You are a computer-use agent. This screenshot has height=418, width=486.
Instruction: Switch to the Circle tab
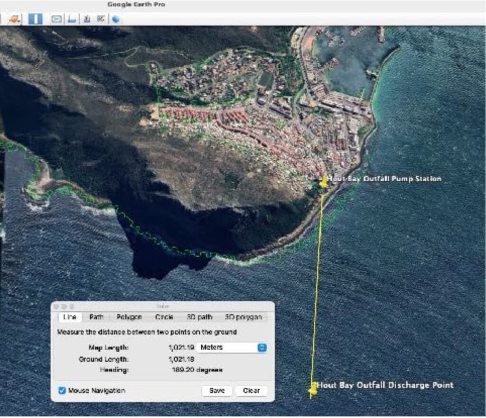[165, 317]
